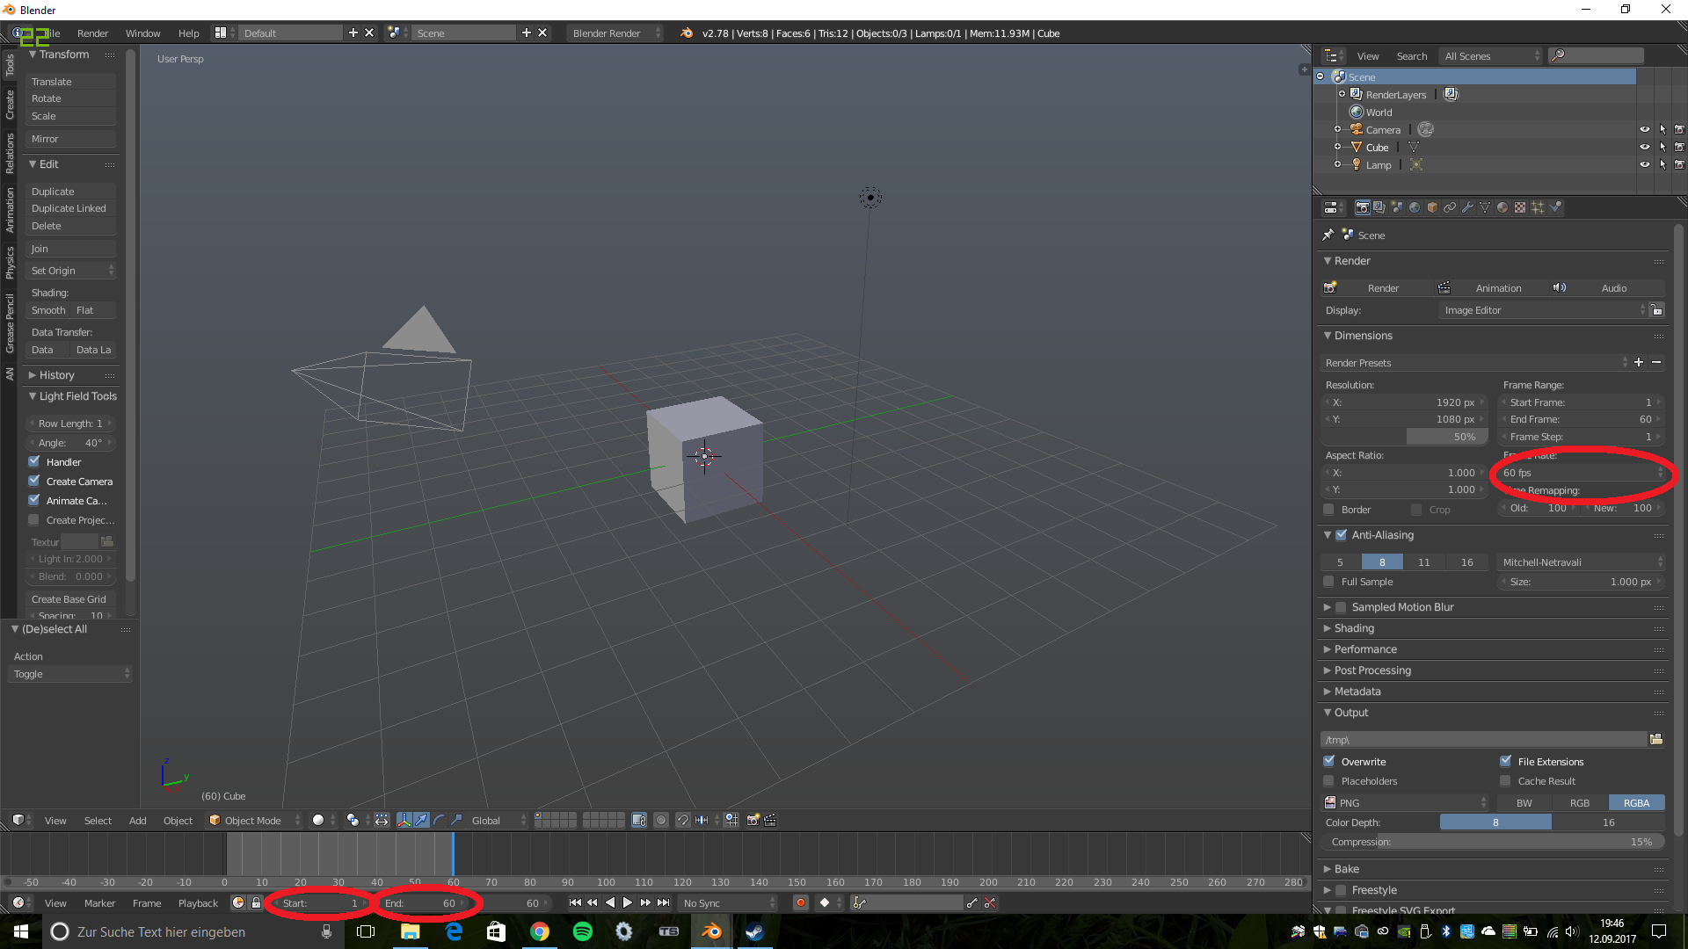Click the Compression slider in Output
Viewport: 1688px width, 949px height.
pos(1491,842)
